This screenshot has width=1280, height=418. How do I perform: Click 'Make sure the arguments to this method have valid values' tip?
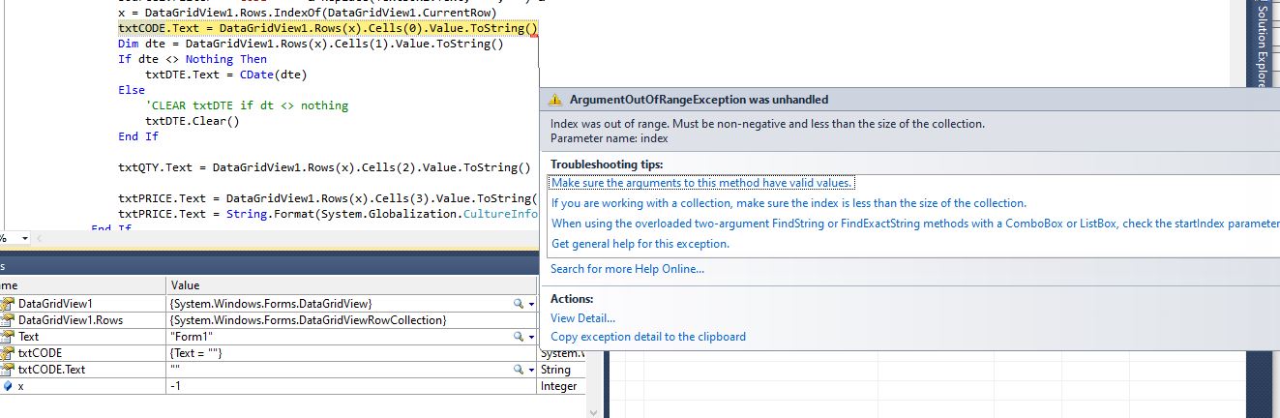click(702, 183)
